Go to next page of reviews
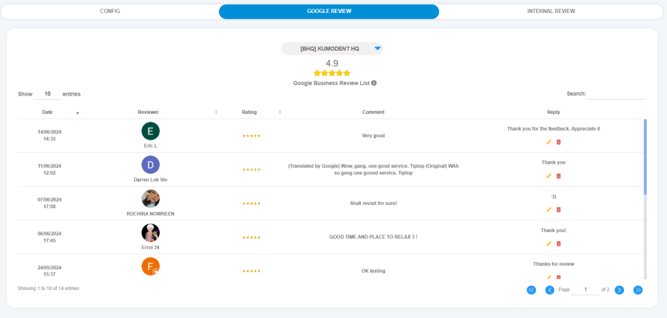Image resolution: width=667 pixels, height=318 pixels. coord(619,290)
